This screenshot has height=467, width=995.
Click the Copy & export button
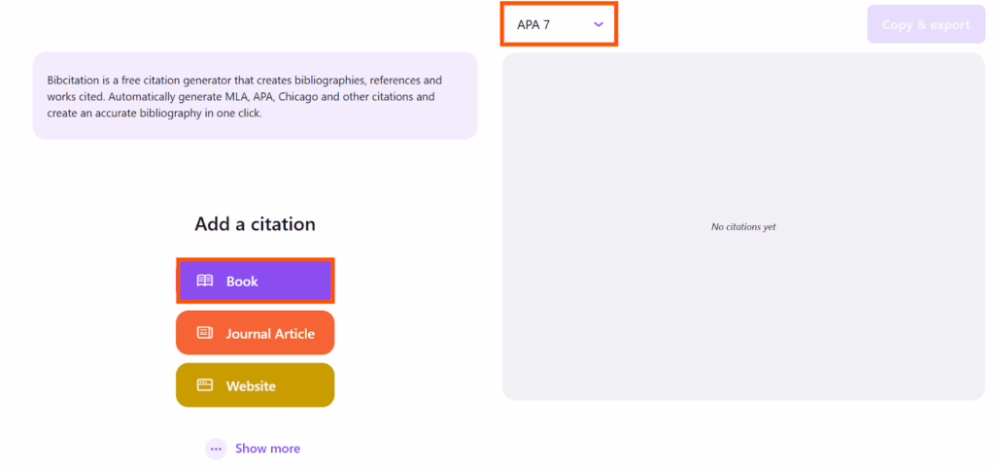tap(926, 24)
